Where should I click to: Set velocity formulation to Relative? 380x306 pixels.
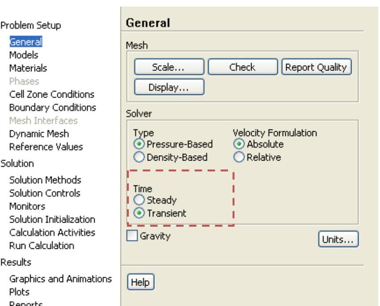[238, 157]
